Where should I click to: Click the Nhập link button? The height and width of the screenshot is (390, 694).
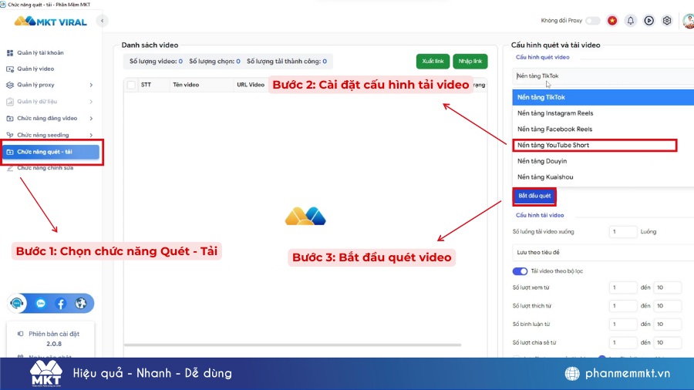470,61
